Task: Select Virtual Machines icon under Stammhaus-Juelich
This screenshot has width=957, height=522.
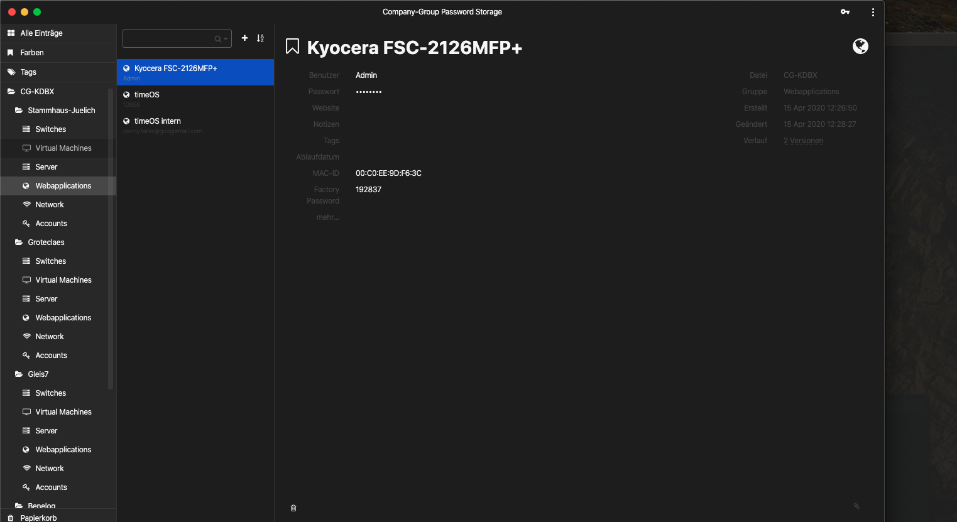Action: 25,148
